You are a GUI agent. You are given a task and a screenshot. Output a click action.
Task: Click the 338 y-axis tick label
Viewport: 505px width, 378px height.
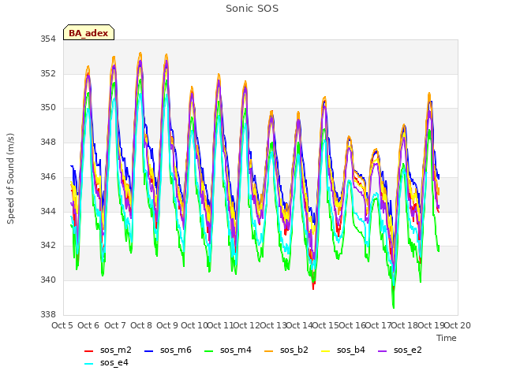[48, 314]
